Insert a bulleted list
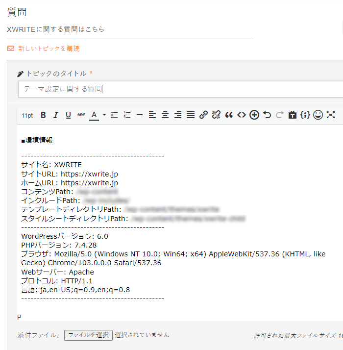The height and width of the screenshot is (350, 343). tap(115, 115)
